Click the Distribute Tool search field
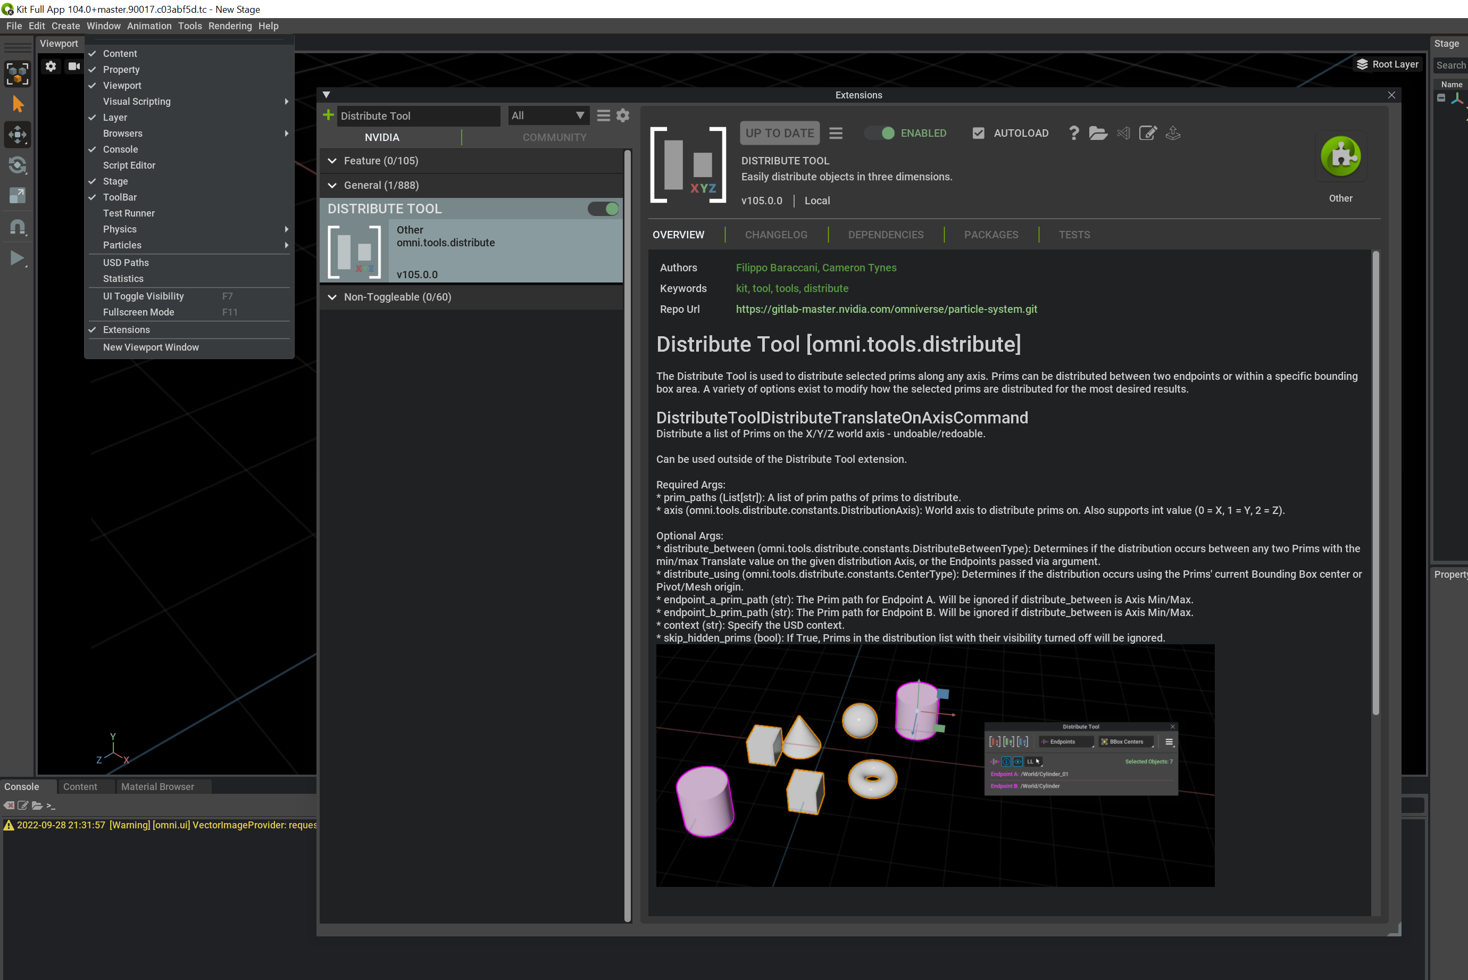1468x980 pixels. point(418,115)
